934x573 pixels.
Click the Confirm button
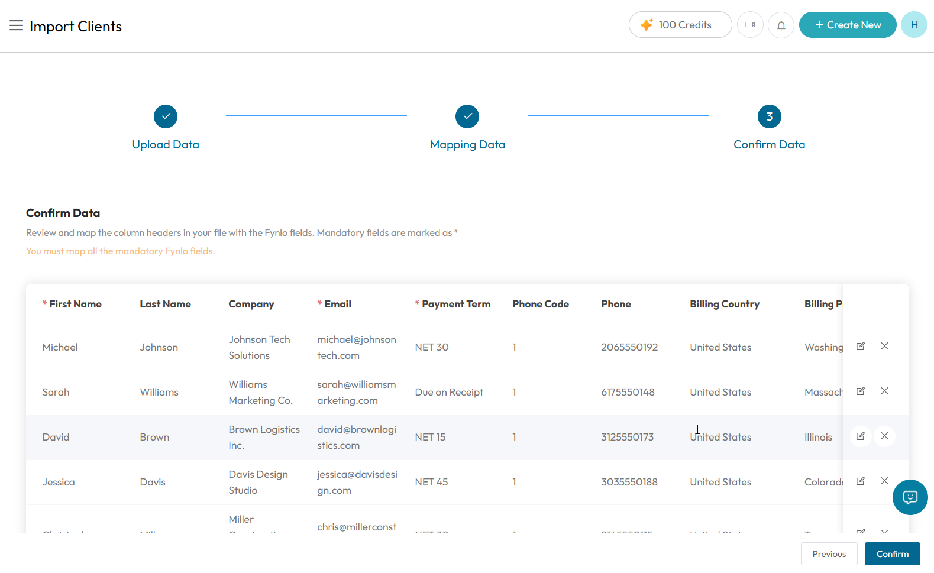pyautogui.click(x=892, y=554)
